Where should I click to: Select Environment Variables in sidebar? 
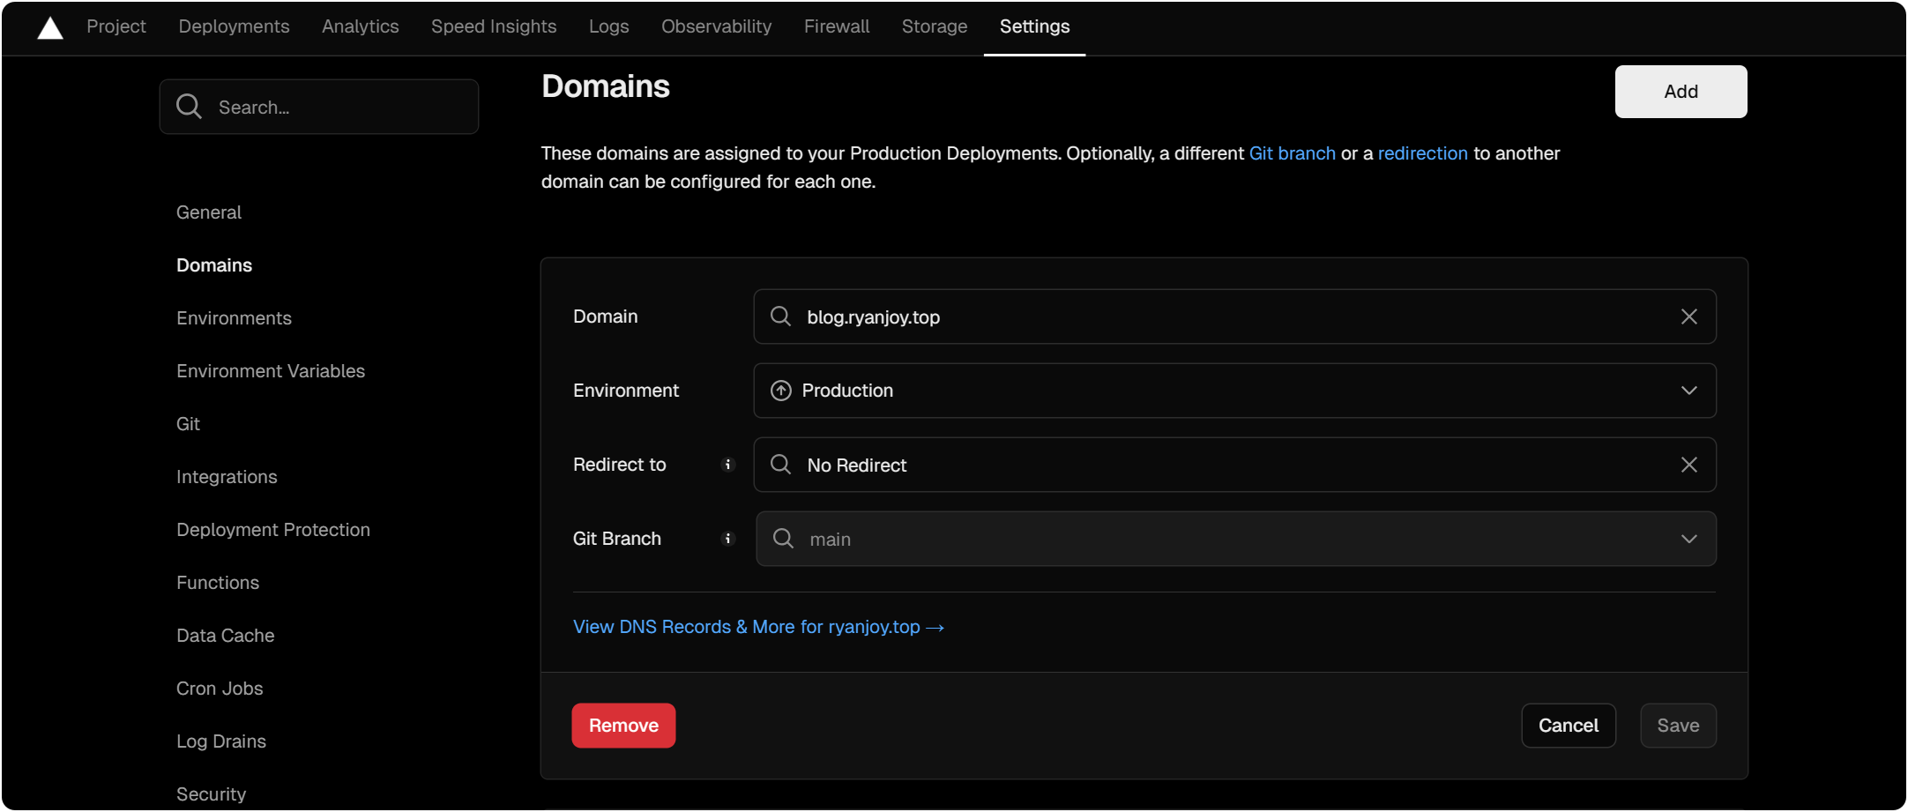coord(271,371)
